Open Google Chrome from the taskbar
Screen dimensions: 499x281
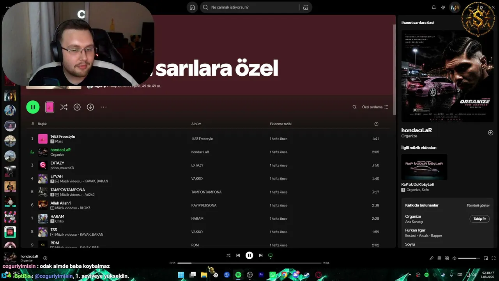(284, 275)
